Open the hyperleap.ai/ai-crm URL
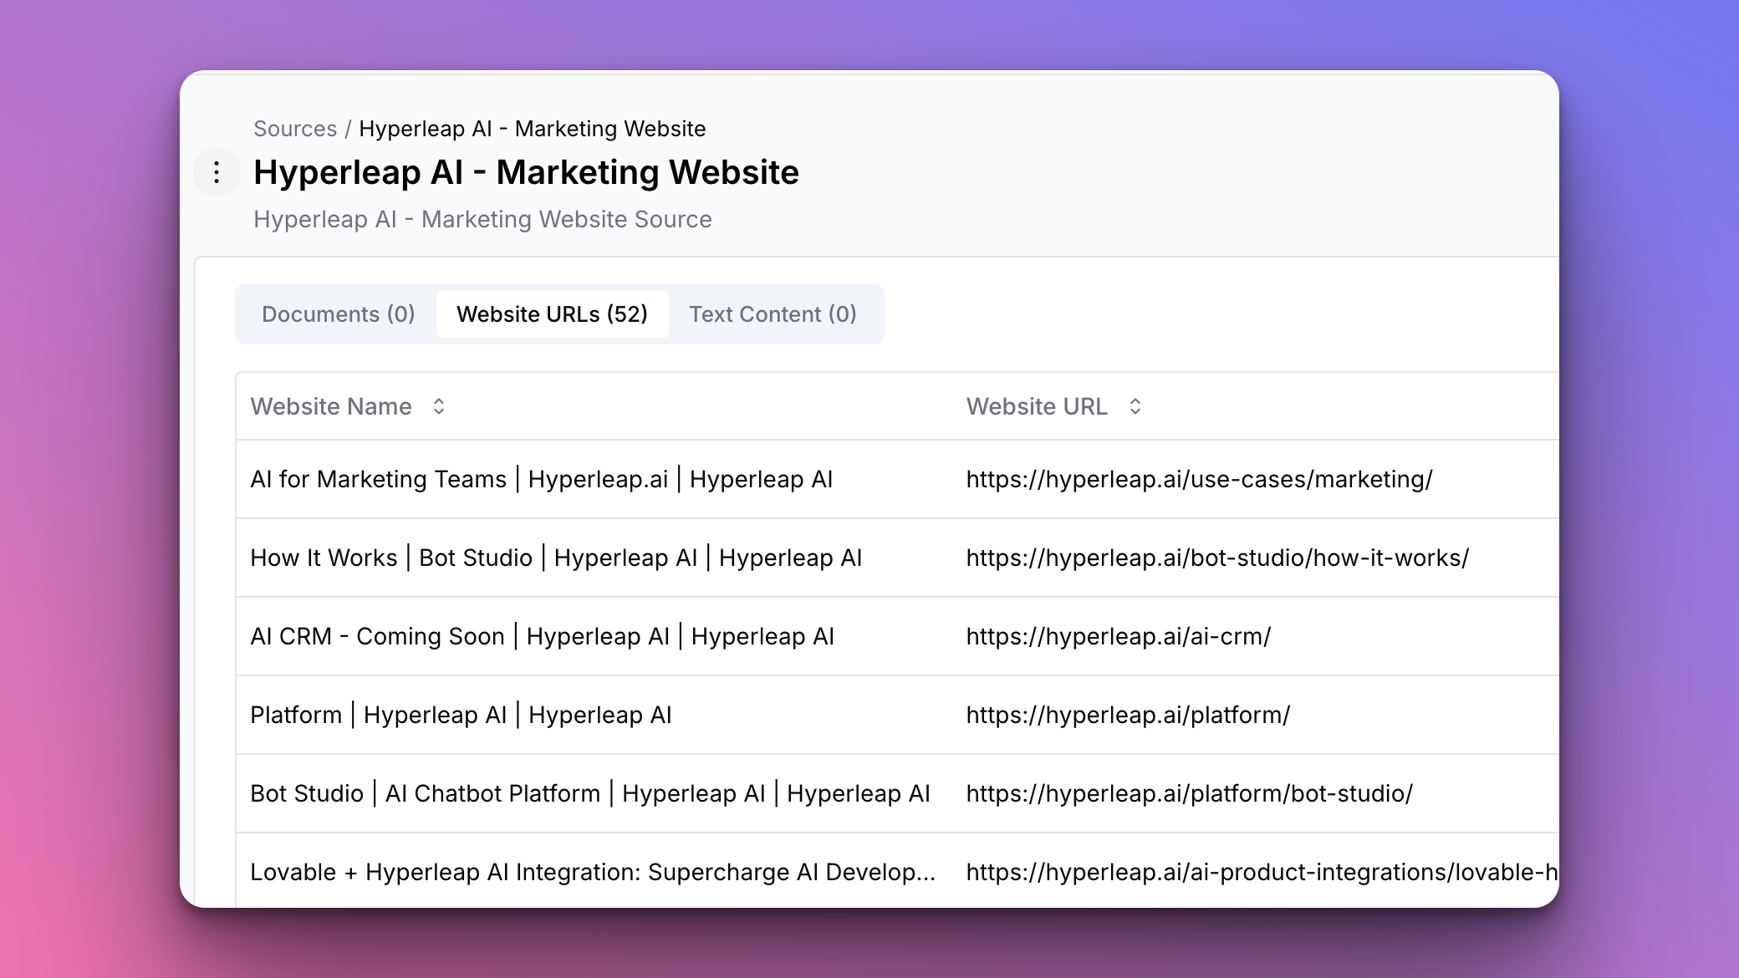This screenshot has width=1739, height=978. pyautogui.click(x=1118, y=636)
